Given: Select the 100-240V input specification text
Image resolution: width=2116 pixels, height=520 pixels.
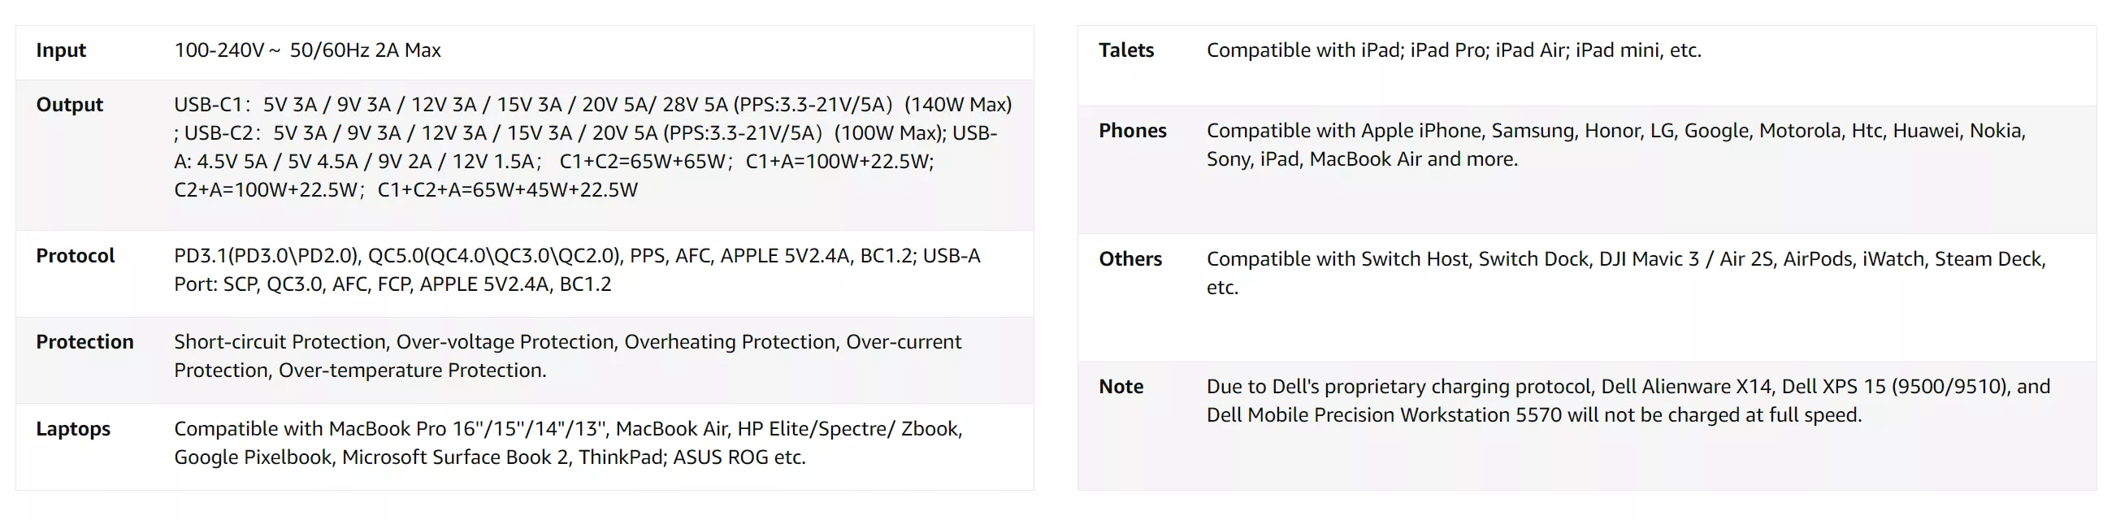Looking at the screenshot, I should (307, 50).
